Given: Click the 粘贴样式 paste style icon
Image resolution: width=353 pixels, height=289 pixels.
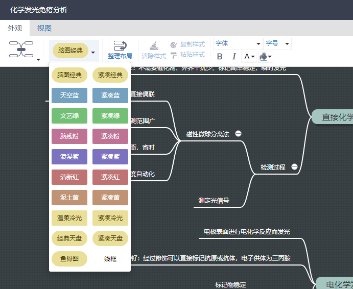Looking at the screenshot, I should coord(174,55).
